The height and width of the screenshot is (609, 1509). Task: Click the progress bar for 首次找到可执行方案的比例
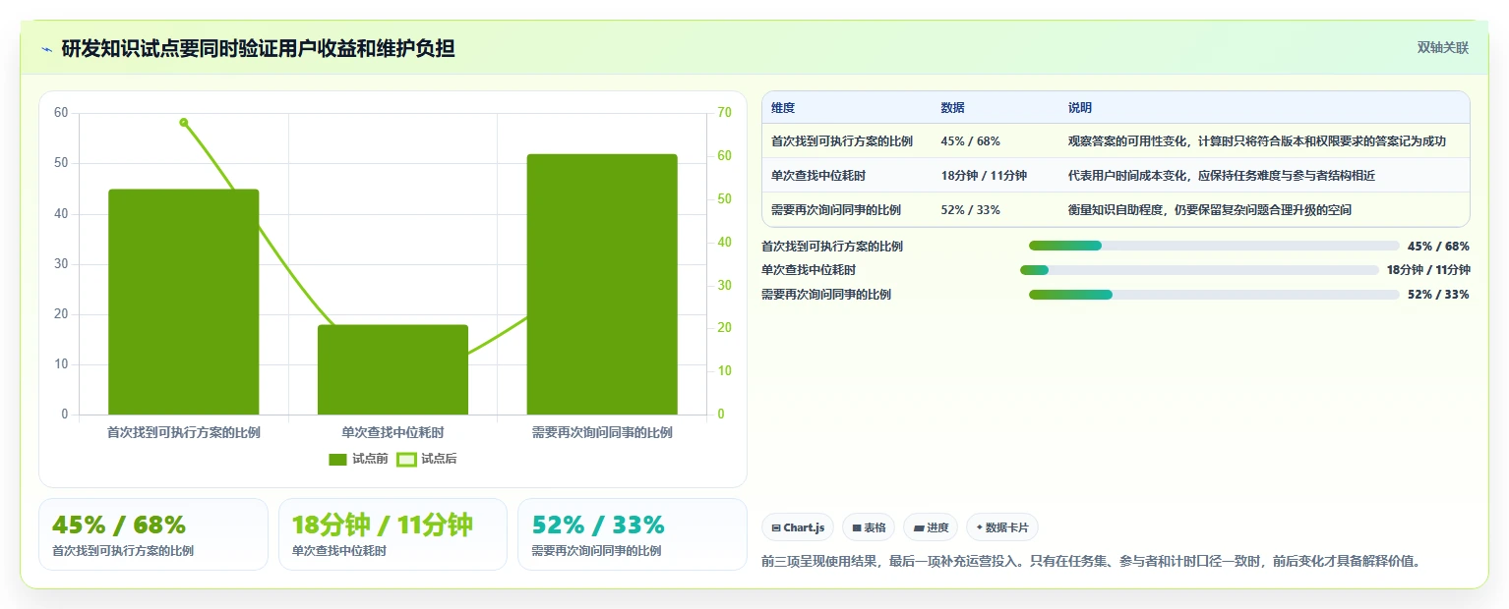pos(1214,246)
